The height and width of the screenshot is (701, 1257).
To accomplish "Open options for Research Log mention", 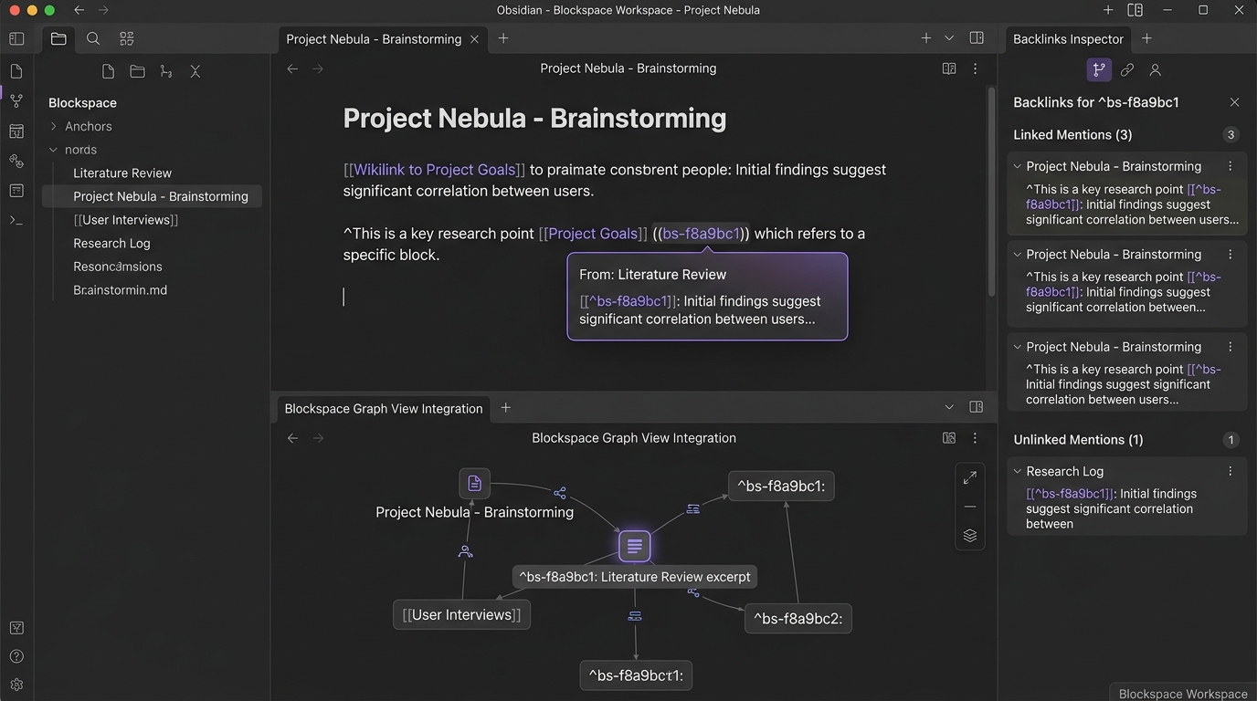I will tap(1231, 471).
